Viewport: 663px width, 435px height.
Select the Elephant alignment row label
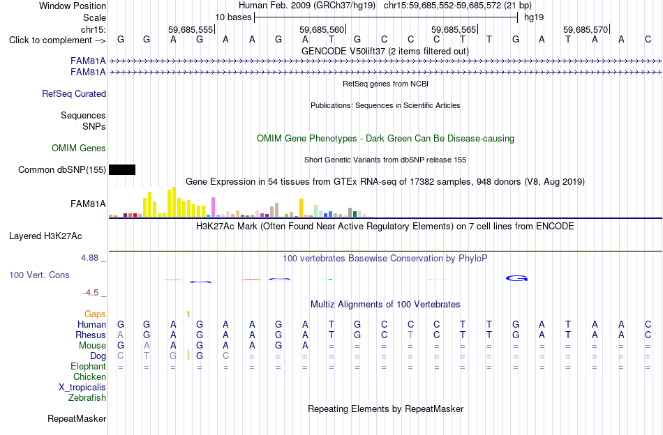88,366
